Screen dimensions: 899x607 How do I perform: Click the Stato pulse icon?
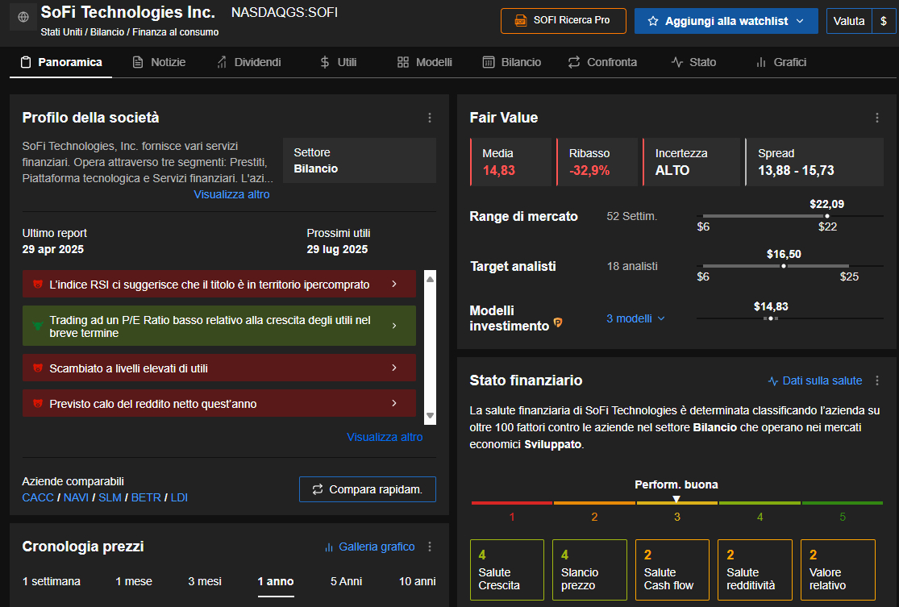pyautogui.click(x=677, y=62)
